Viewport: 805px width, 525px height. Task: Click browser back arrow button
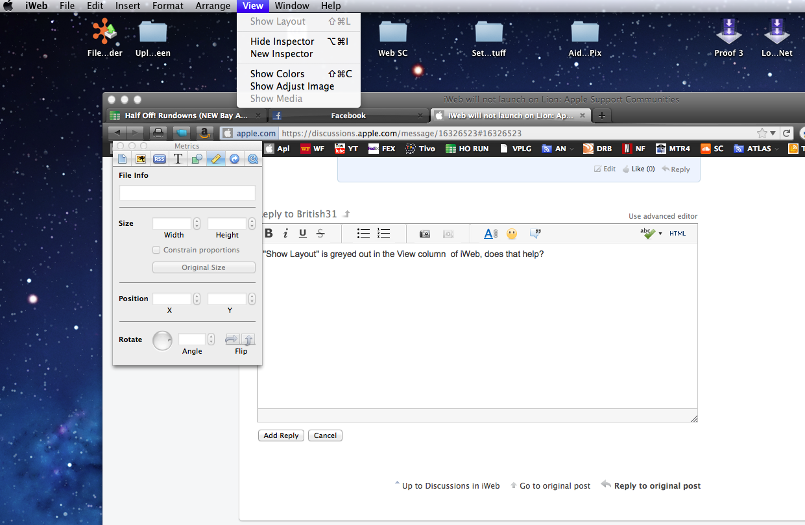117,133
